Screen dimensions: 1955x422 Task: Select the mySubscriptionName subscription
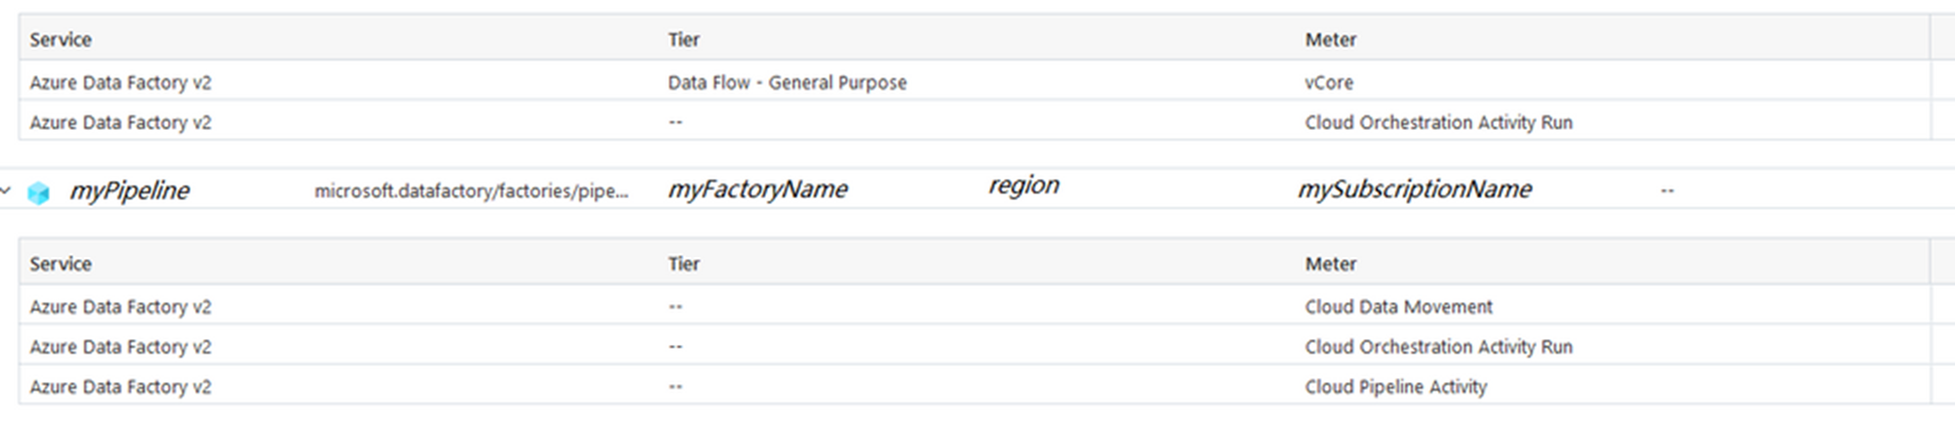click(x=1415, y=189)
